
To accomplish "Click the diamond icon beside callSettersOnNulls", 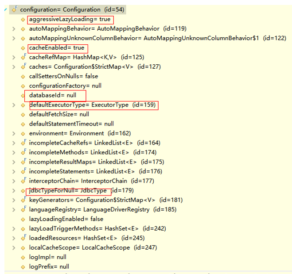I will (23, 77).
